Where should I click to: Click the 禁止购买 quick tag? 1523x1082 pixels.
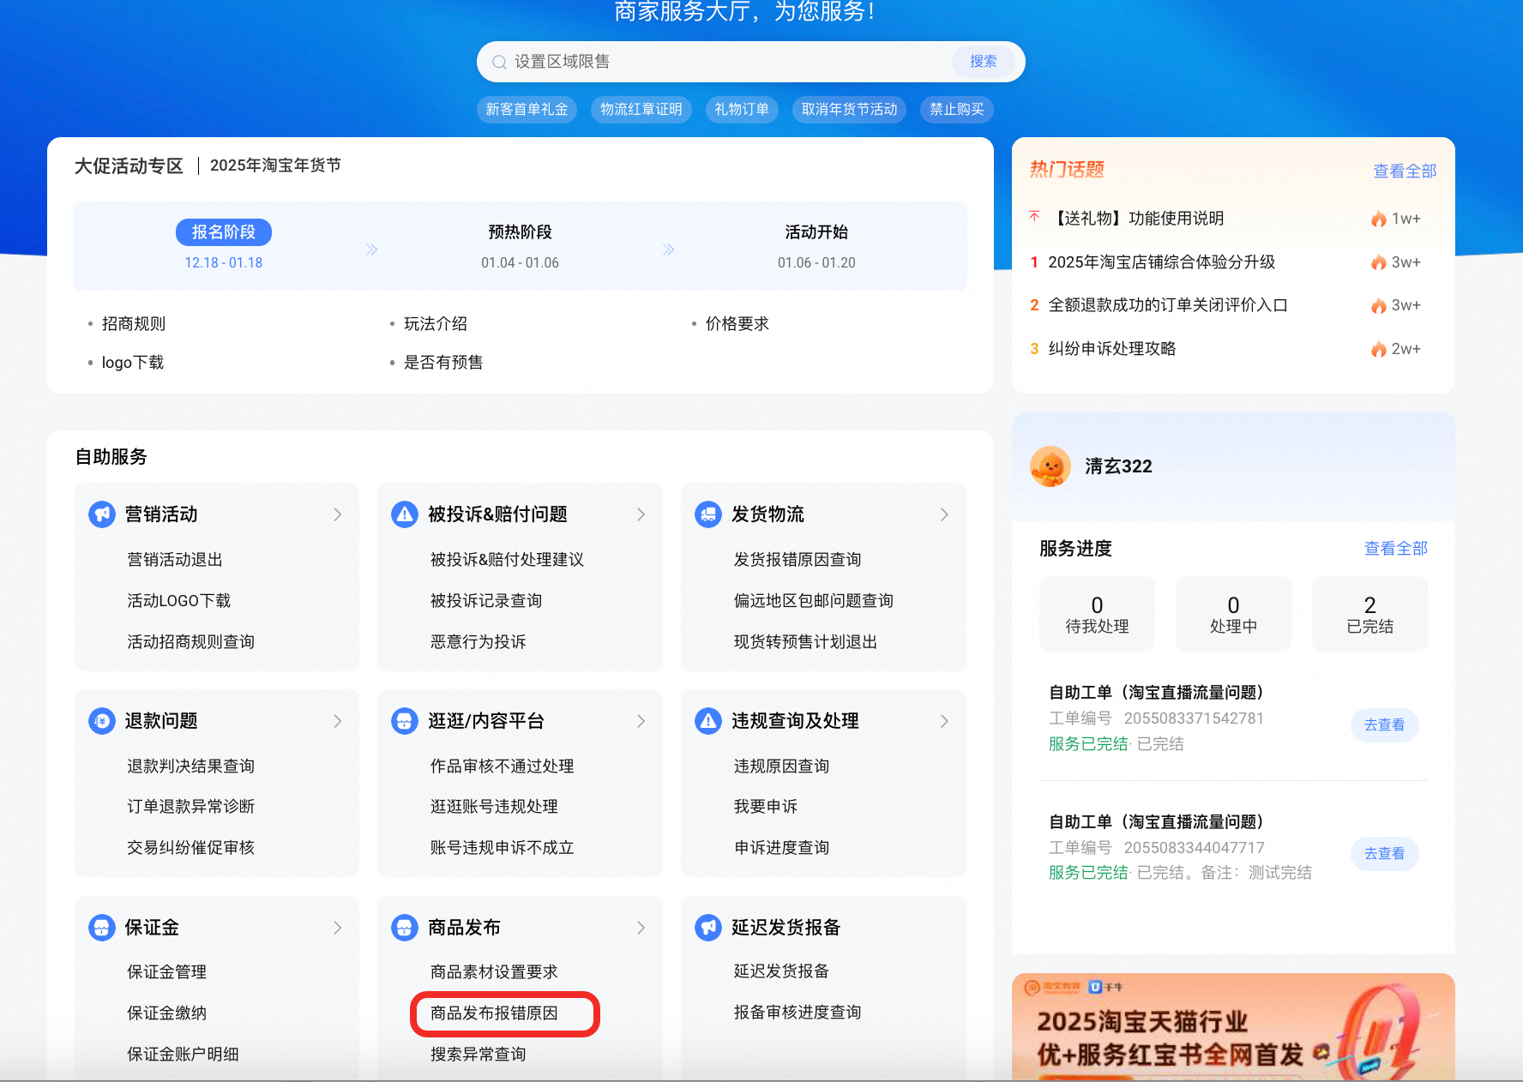pyautogui.click(x=957, y=110)
